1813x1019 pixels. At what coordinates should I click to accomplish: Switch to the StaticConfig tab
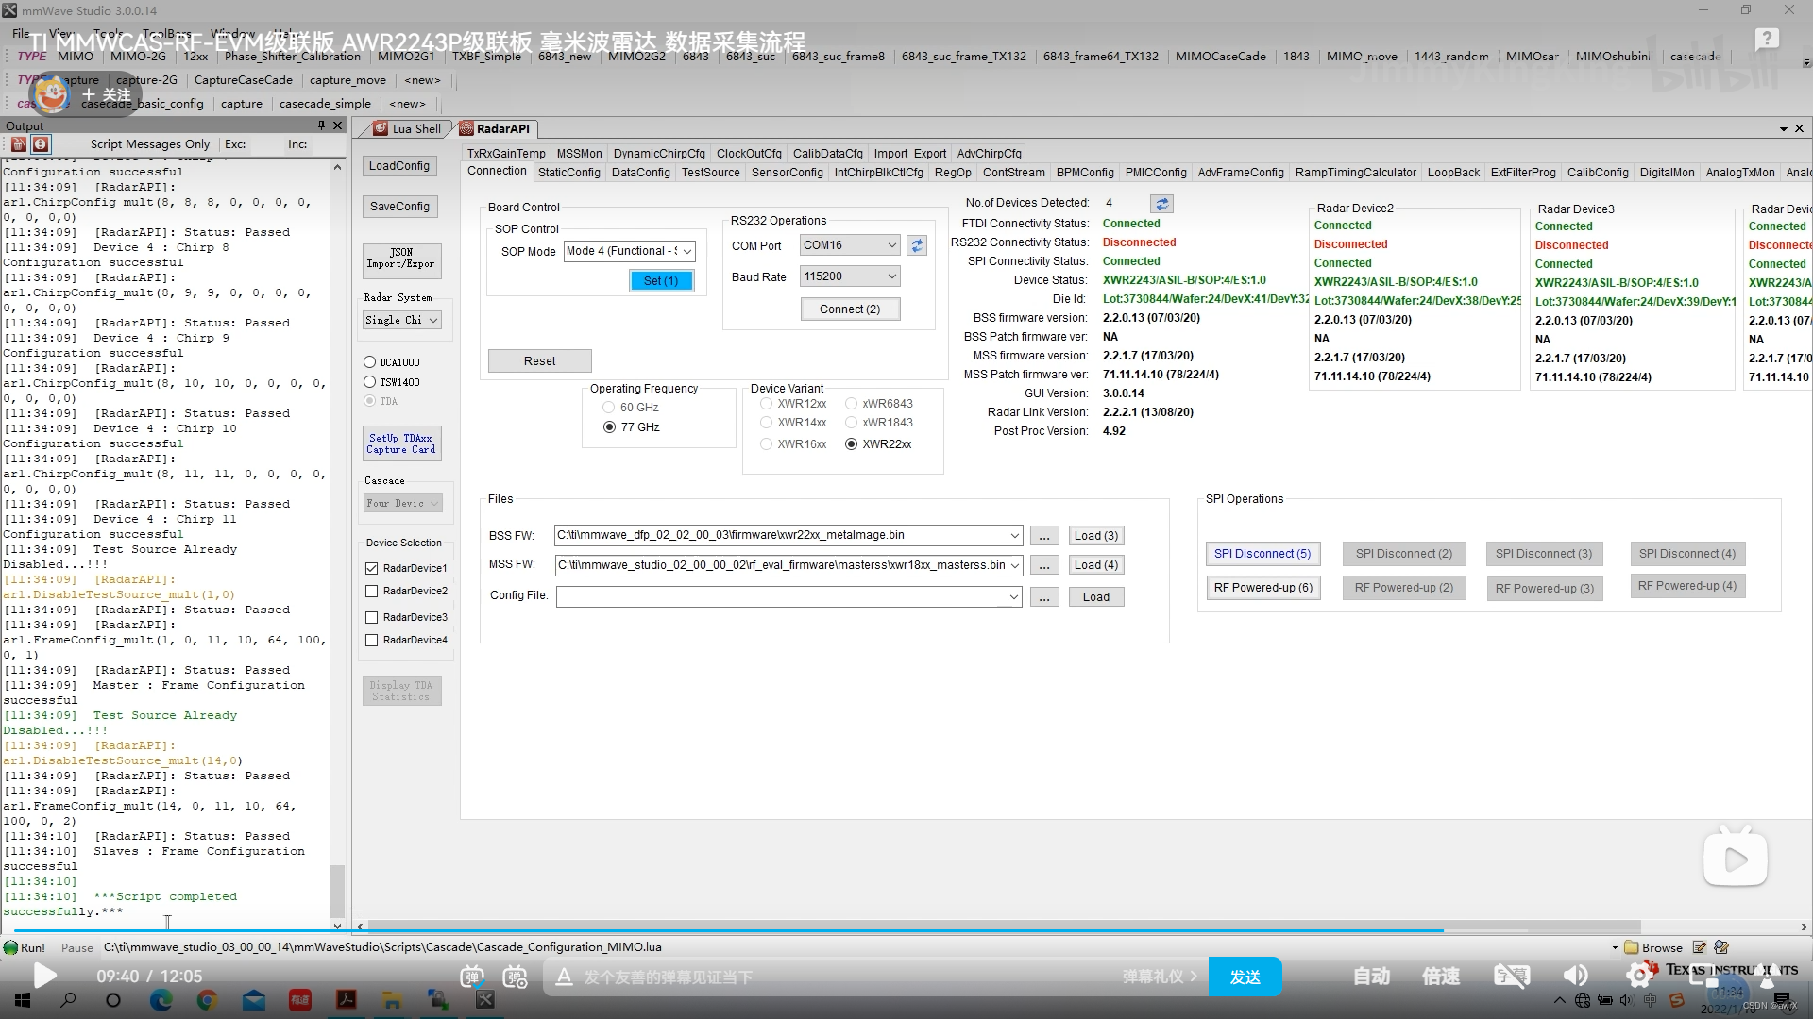pos(568,173)
